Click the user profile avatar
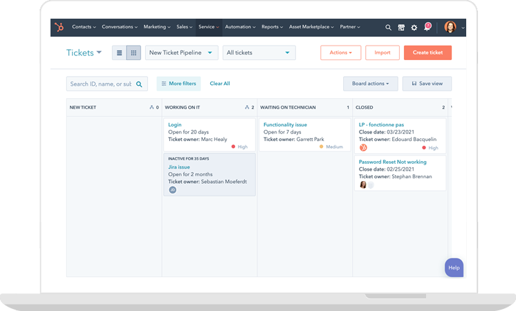 click(x=450, y=28)
